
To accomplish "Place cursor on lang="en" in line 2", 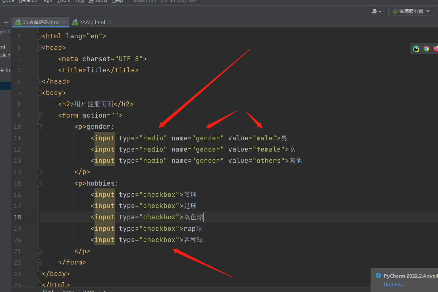I will [x=84, y=36].
